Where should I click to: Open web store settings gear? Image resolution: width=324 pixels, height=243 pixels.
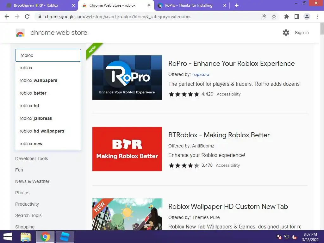(286, 33)
